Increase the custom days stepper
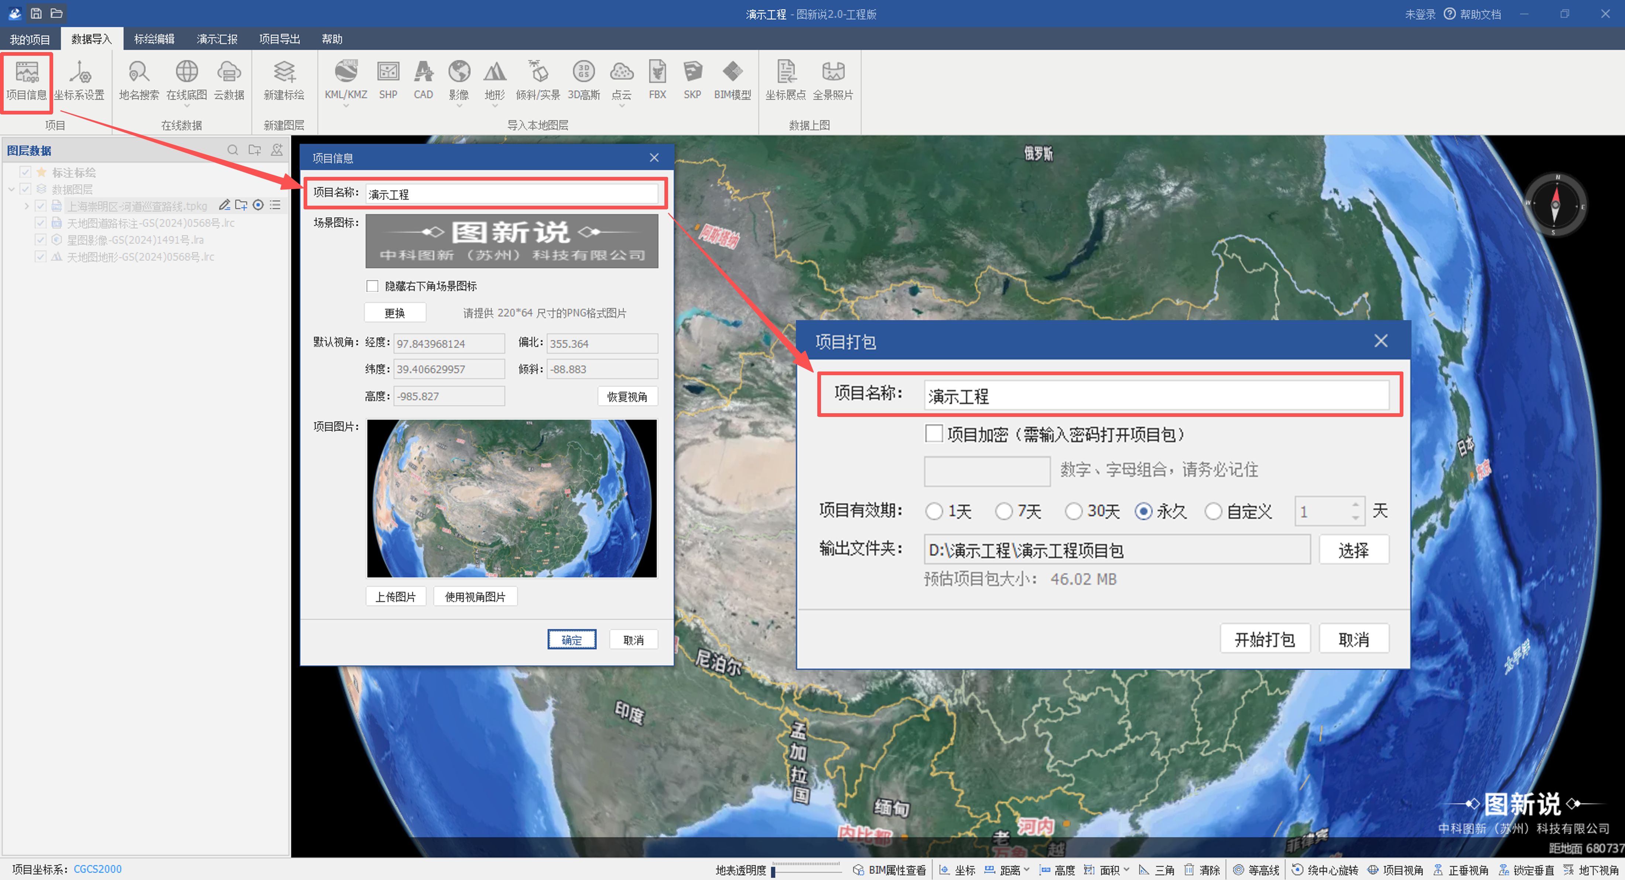Image resolution: width=1625 pixels, height=880 pixels. pyautogui.click(x=1355, y=504)
